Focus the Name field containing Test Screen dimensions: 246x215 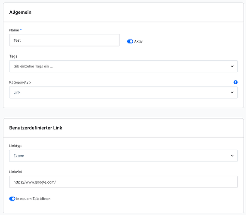point(65,40)
